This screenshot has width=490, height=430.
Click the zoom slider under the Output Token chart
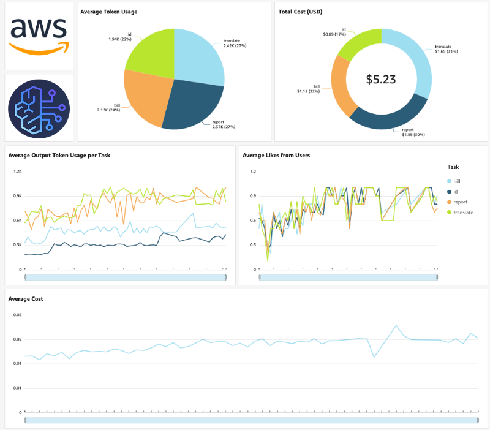click(126, 277)
